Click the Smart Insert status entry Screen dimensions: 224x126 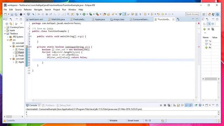coord(133,120)
